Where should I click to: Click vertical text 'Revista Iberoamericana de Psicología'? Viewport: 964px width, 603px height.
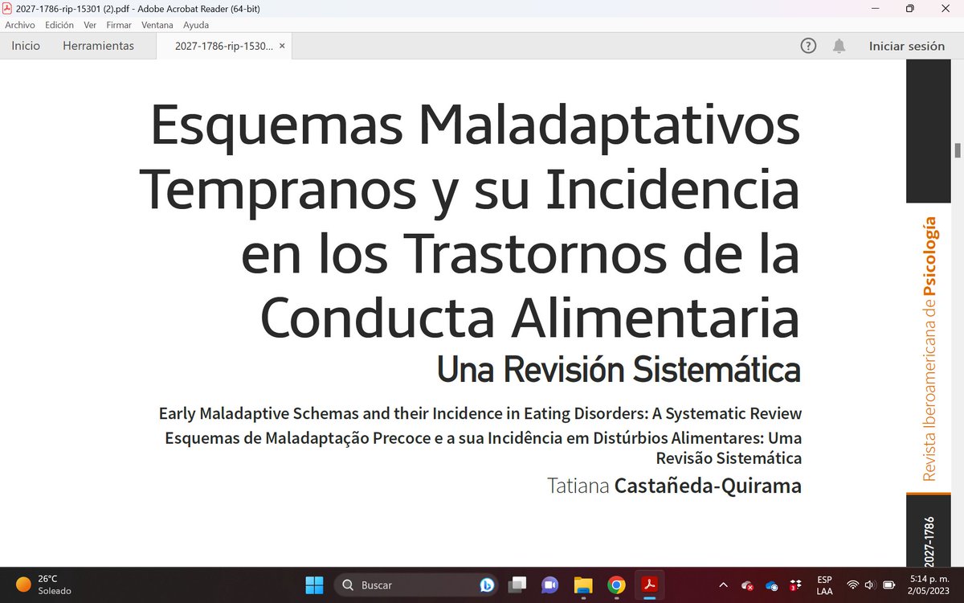[929, 349]
